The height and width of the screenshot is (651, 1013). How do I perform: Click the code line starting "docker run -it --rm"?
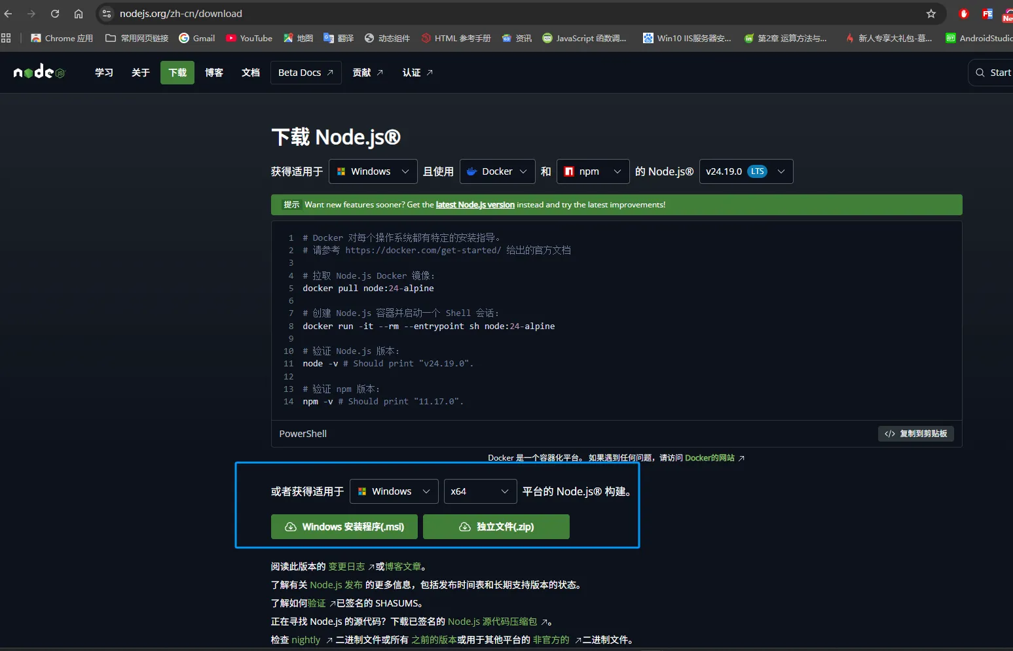429,326
